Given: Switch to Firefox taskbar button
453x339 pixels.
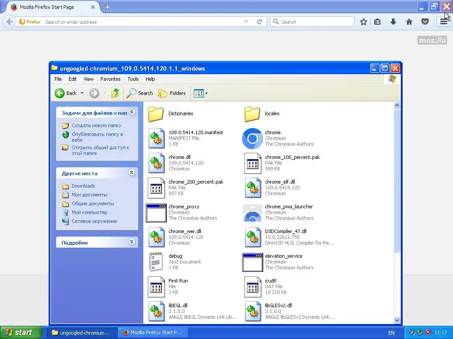Looking at the screenshot, I should (154, 333).
